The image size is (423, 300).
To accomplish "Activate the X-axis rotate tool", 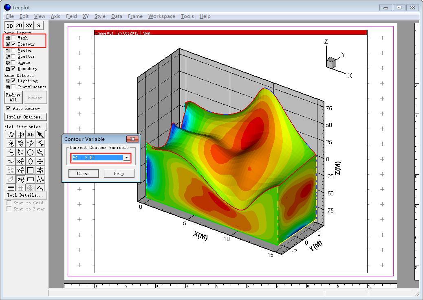I will 21,161.
